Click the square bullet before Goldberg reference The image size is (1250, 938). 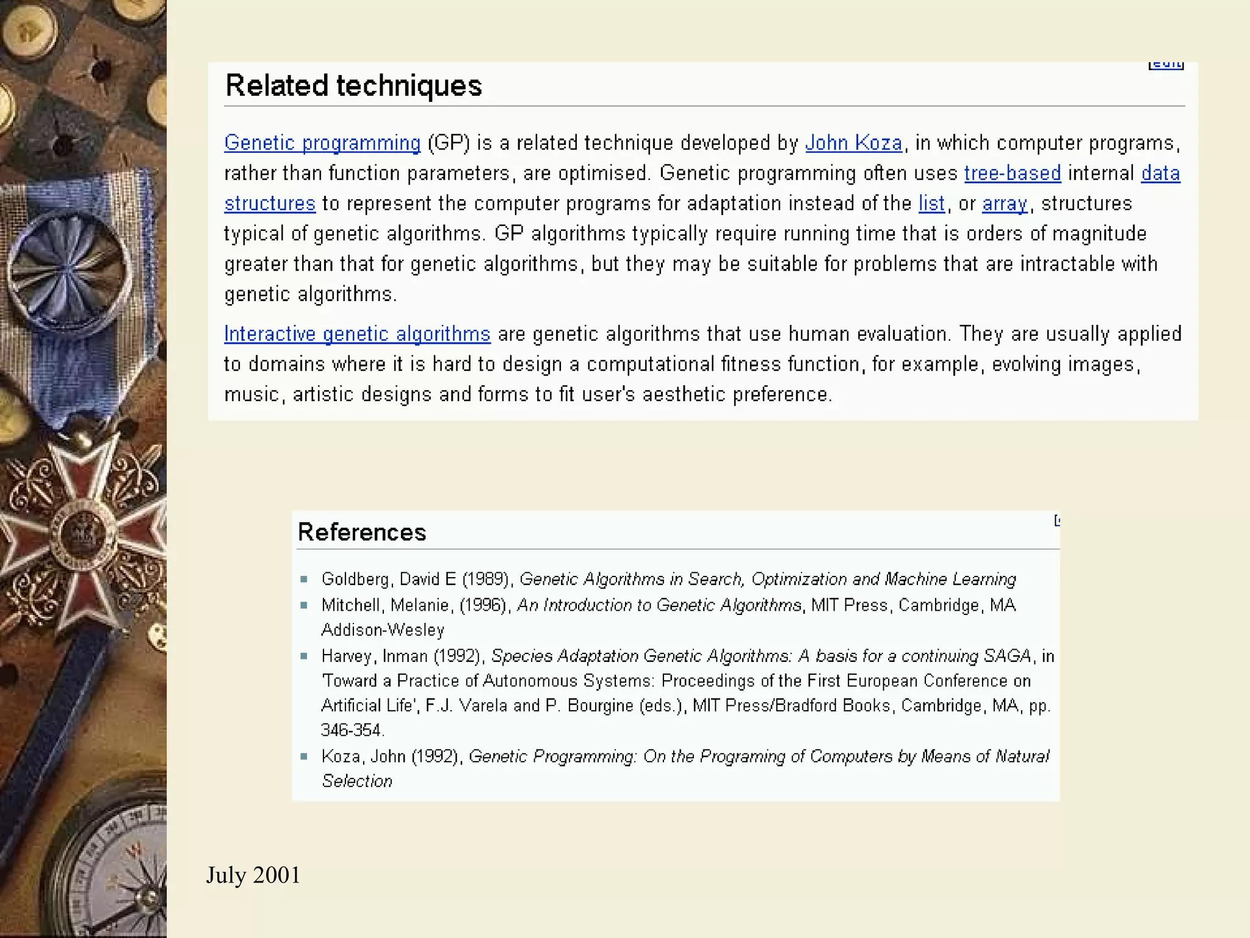(304, 579)
